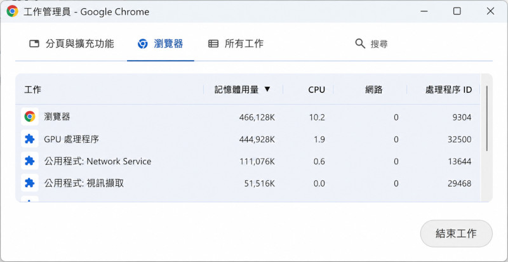508x262 pixels.
Task: Click memory value 466,128K
Action: click(x=257, y=117)
